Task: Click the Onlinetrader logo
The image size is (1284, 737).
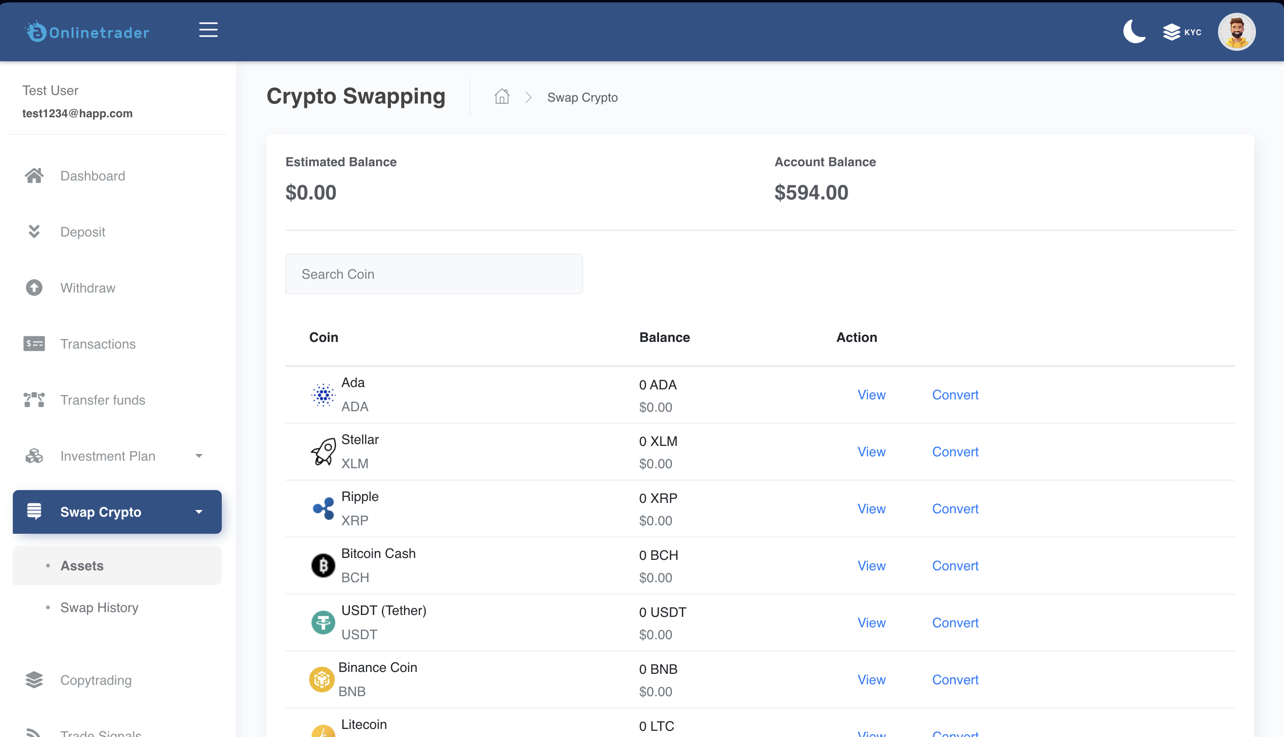Action: click(87, 32)
